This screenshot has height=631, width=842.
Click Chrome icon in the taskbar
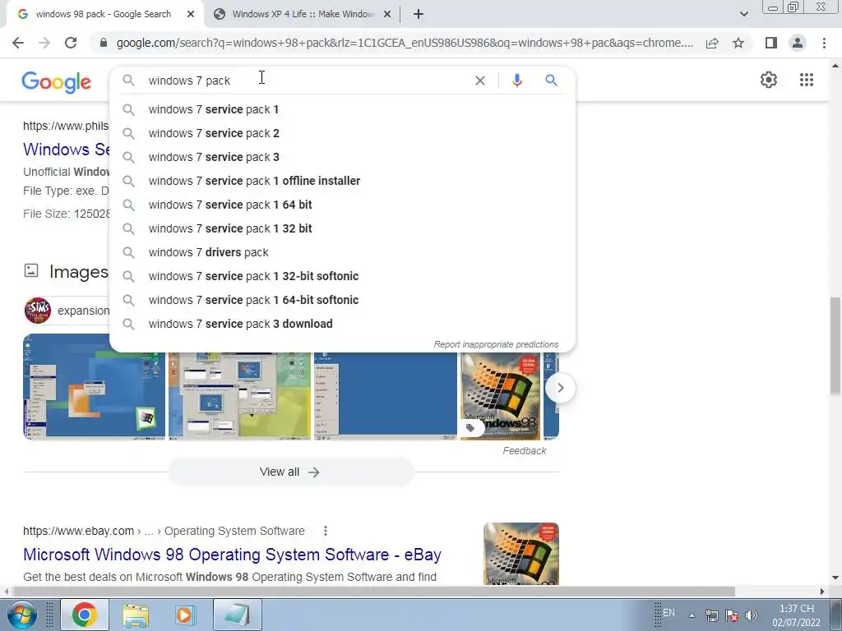[x=85, y=615]
